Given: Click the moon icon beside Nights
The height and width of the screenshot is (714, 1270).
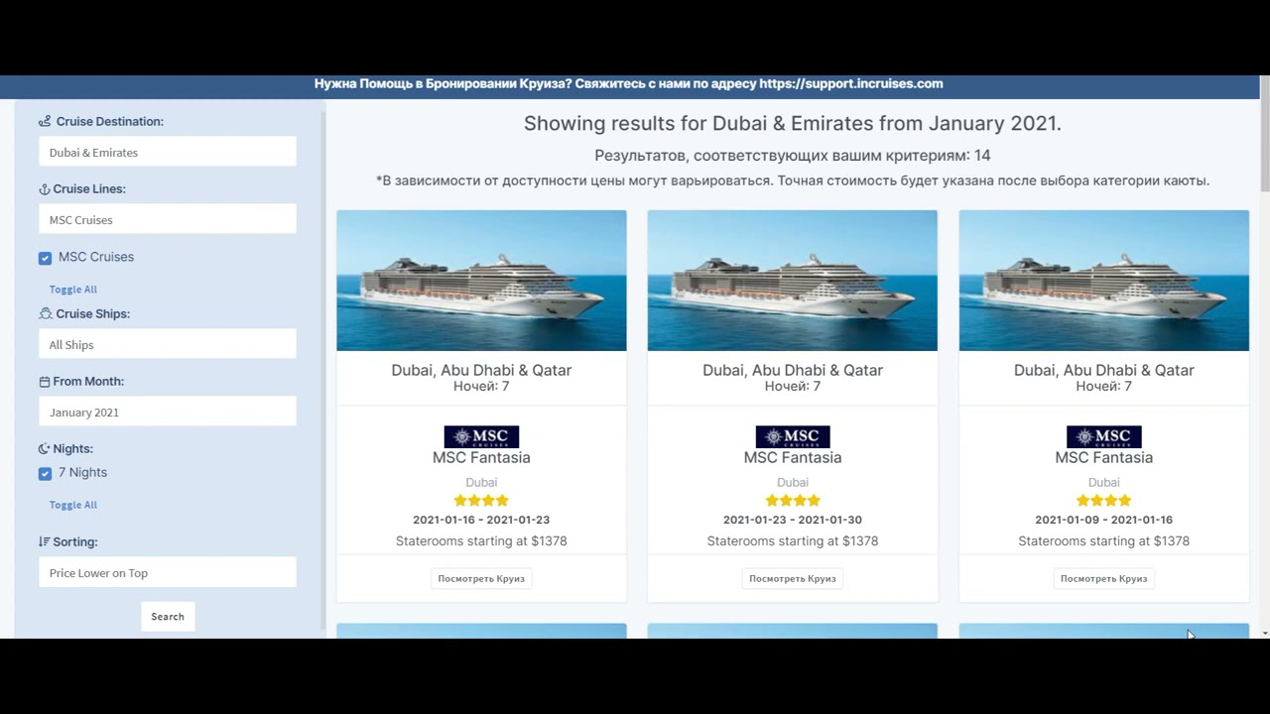Looking at the screenshot, I should [x=44, y=449].
